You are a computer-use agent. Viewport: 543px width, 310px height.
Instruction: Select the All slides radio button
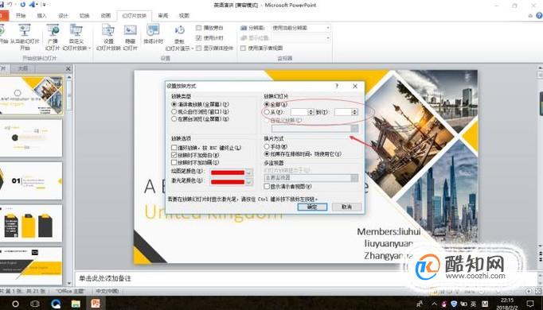pos(267,104)
